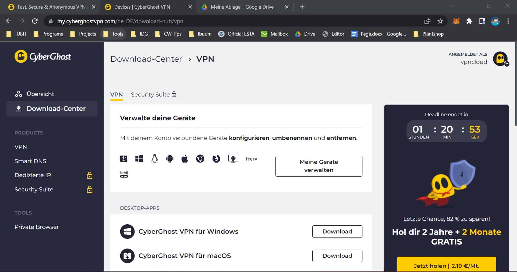Switch to the VPN tab
Image resolution: width=517 pixels, height=272 pixels.
[x=117, y=95]
